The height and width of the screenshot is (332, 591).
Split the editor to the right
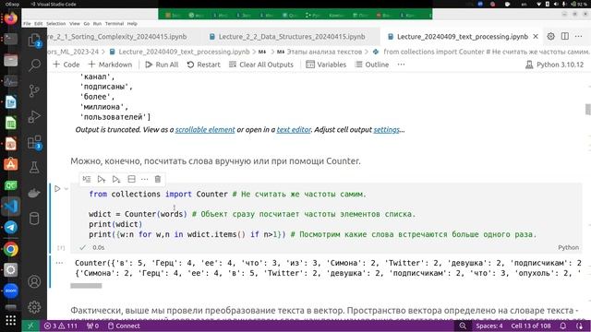click(x=565, y=37)
